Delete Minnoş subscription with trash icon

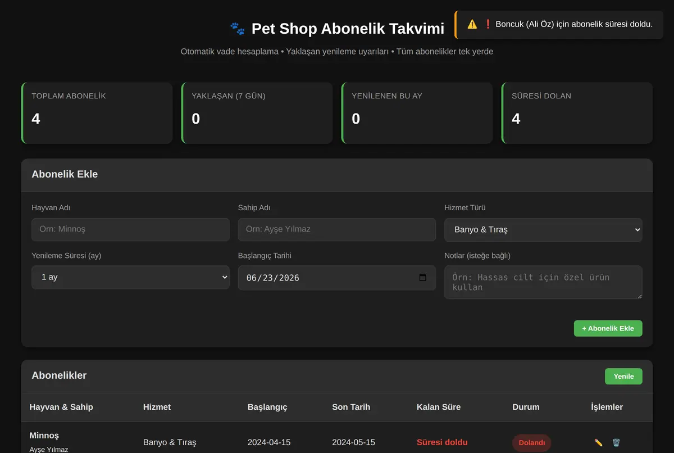[x=616, y=443]
